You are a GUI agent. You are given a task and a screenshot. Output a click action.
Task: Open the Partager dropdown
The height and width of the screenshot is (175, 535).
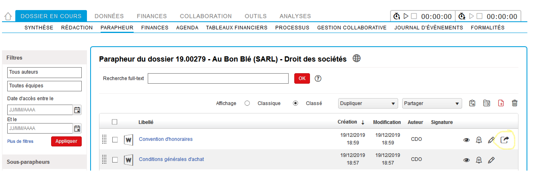(432, 103)
